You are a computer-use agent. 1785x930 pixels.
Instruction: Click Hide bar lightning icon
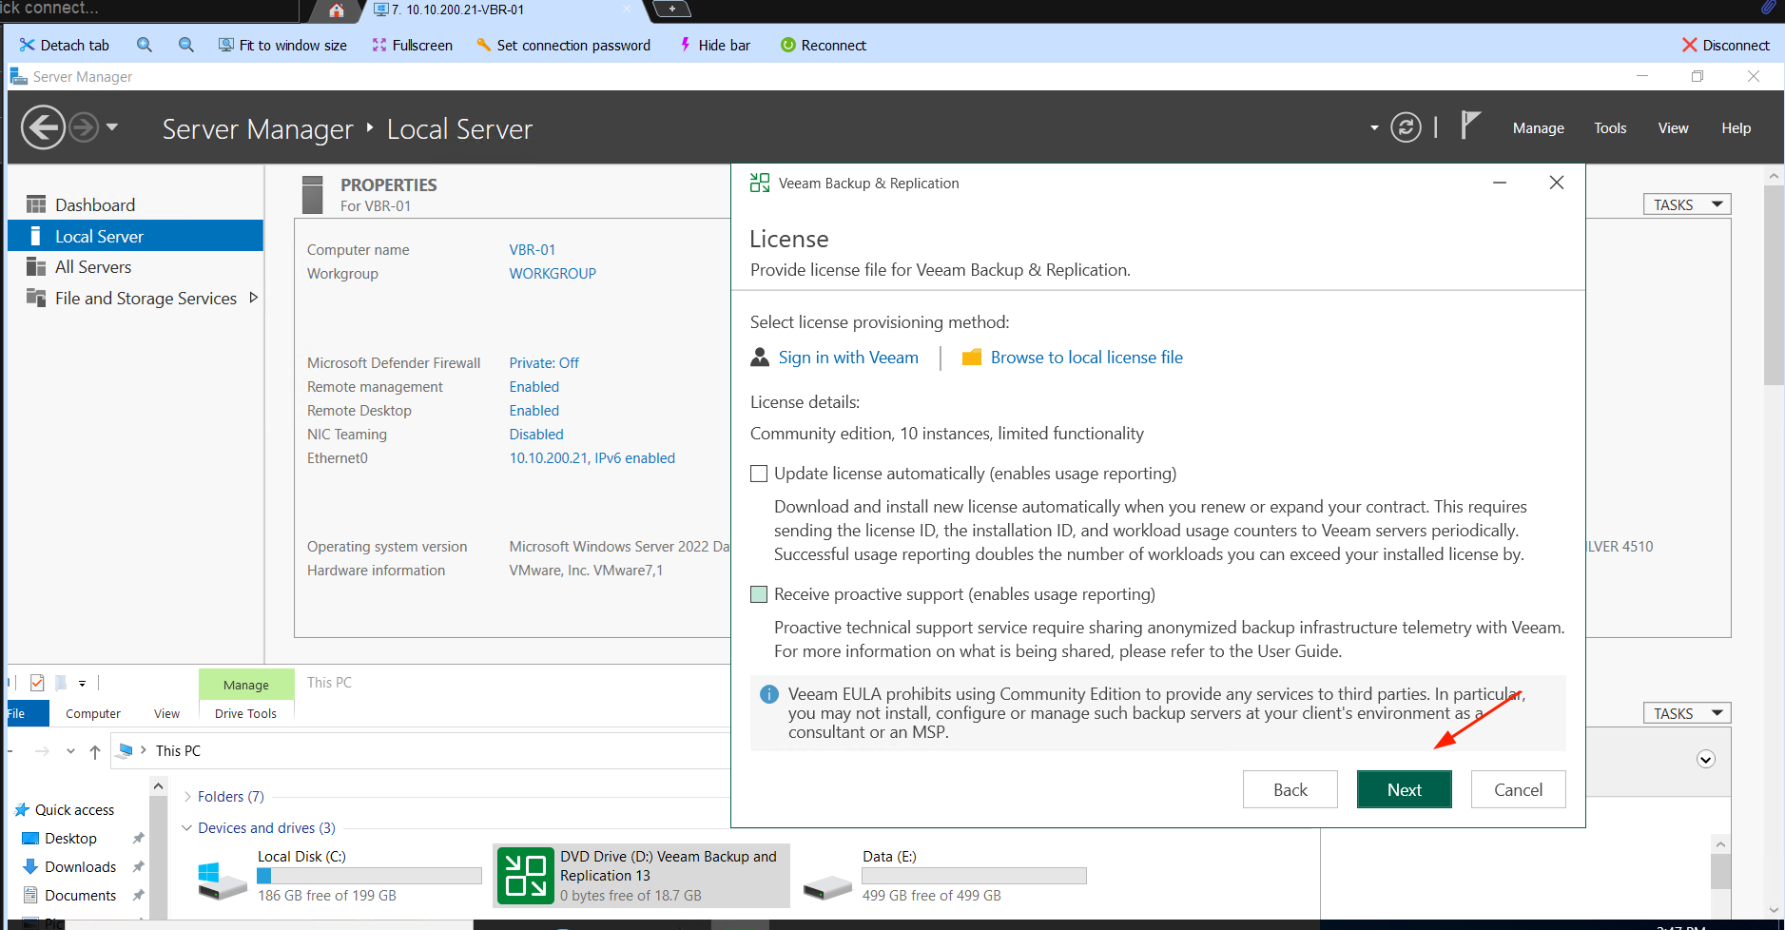[685, 45]
